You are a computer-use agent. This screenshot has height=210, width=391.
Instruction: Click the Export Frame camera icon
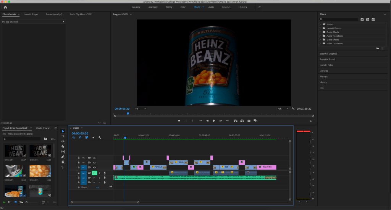tap(249, 121)
